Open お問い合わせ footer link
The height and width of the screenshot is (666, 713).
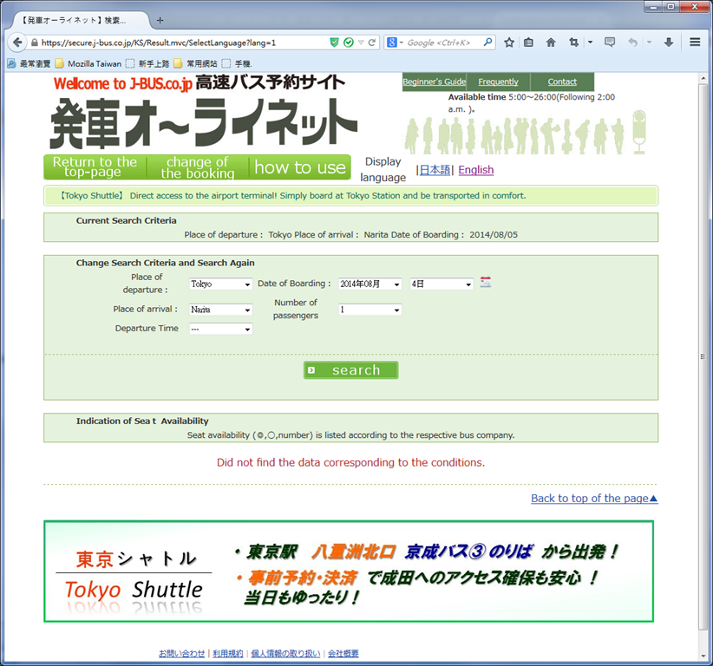click(x=181, y=653)
